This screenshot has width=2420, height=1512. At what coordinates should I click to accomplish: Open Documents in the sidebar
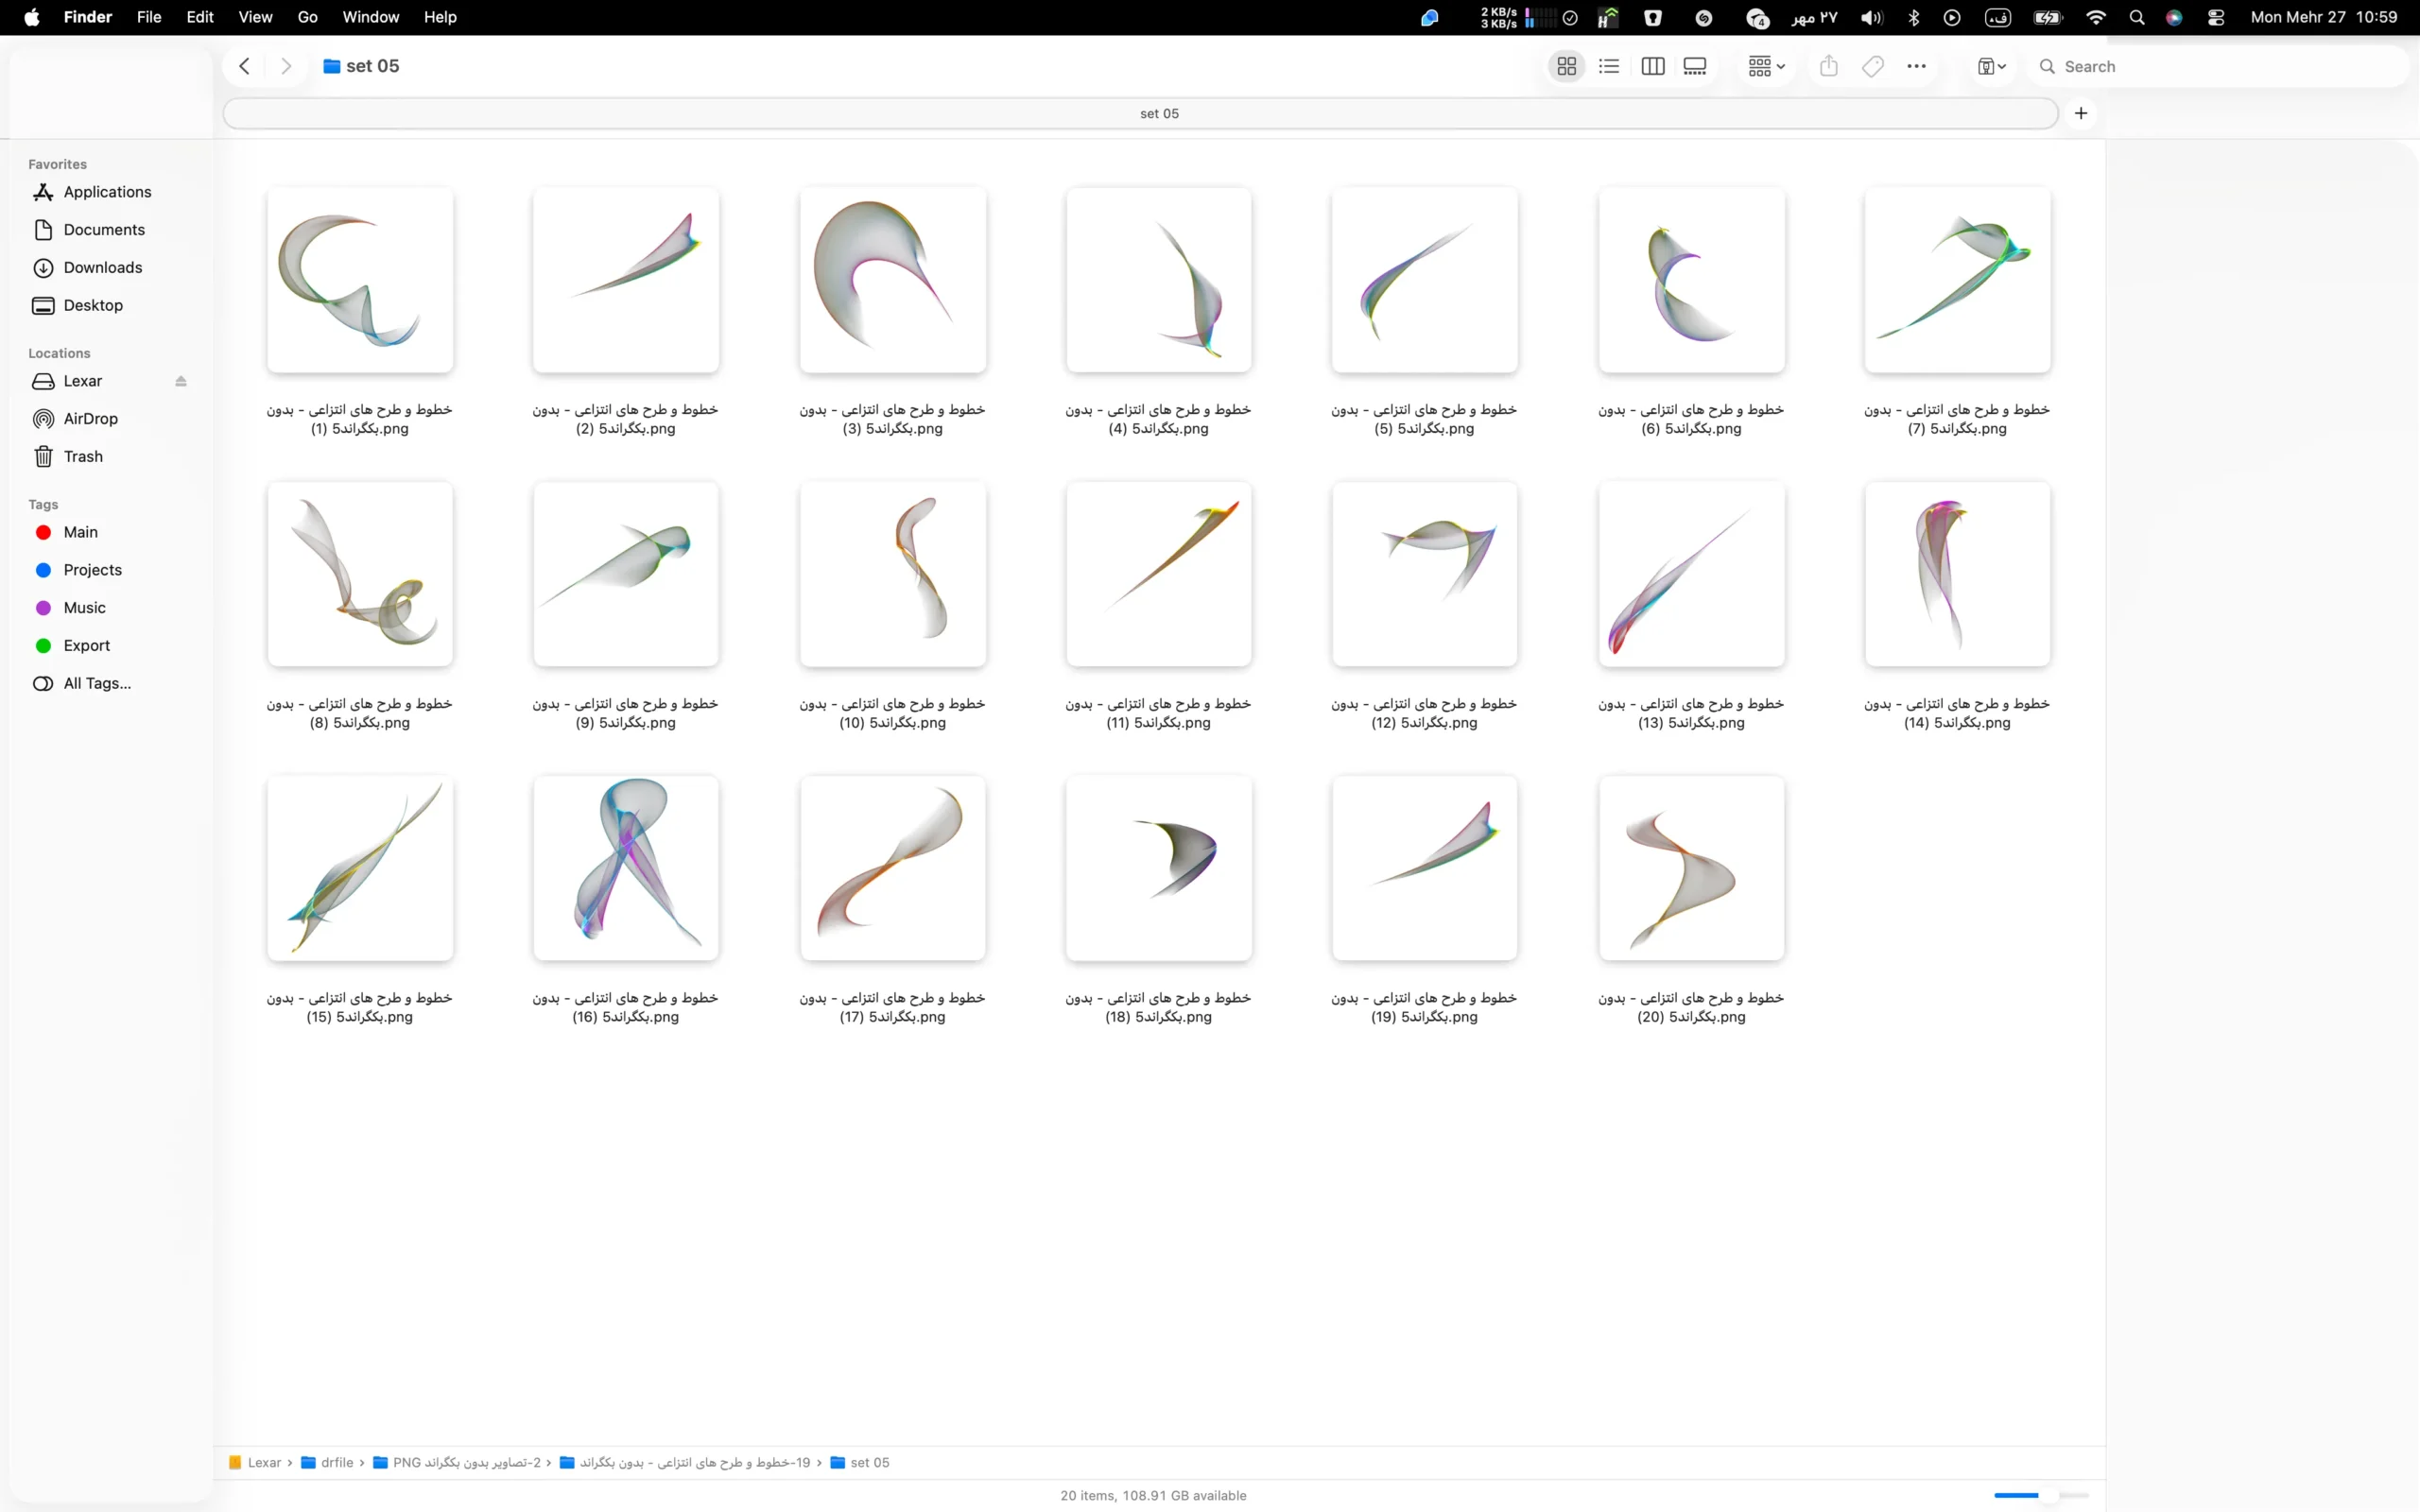(104, 230)
